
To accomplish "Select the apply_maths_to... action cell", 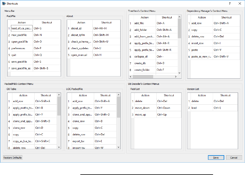I will [x=23, y=108].
